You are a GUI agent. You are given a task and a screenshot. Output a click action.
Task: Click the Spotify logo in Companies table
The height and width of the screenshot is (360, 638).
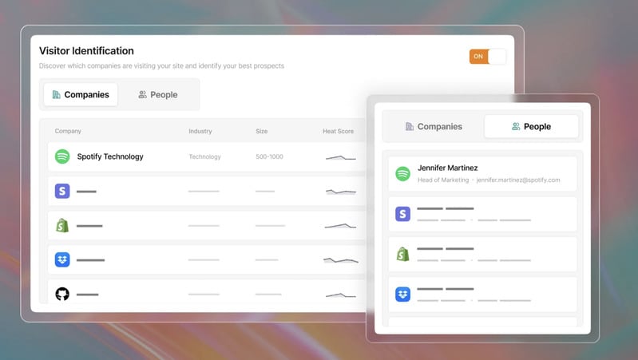(62, 156)
